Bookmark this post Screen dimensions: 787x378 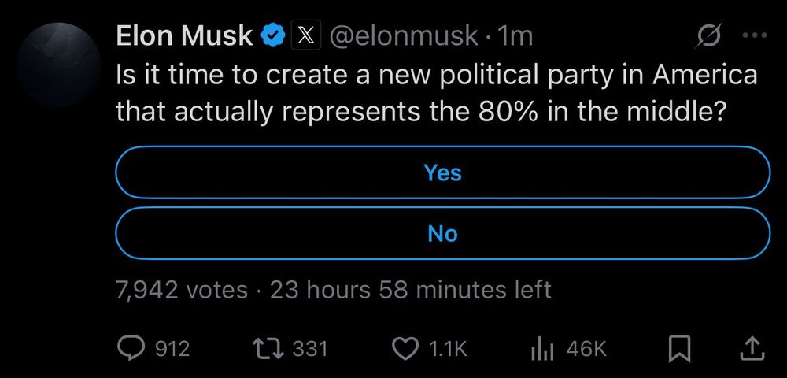pos(679,348)
